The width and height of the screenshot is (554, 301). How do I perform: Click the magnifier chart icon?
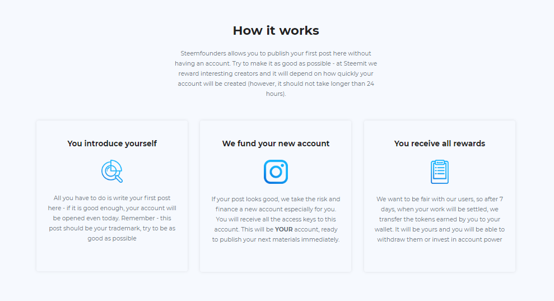click(112, 171)
